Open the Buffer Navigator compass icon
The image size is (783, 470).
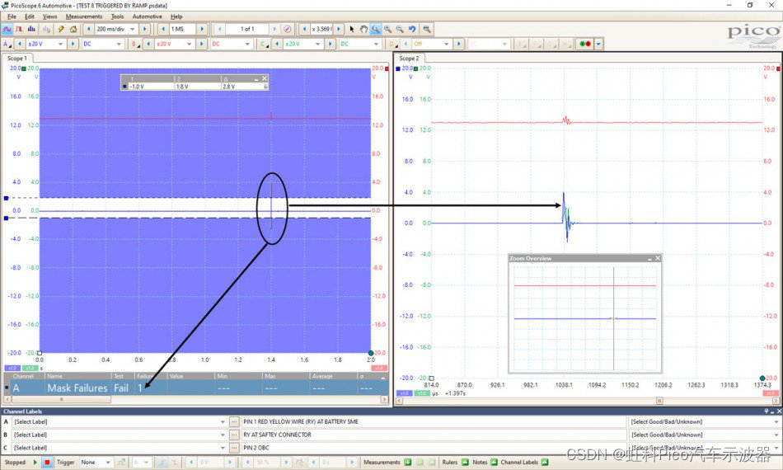[x=287, y=30]
